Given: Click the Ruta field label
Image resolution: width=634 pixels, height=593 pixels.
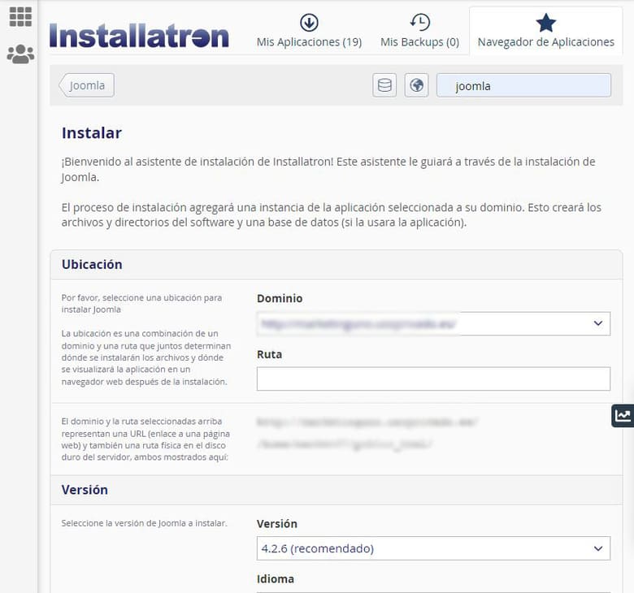Looking at the screenshot, I should click(269, 354).
